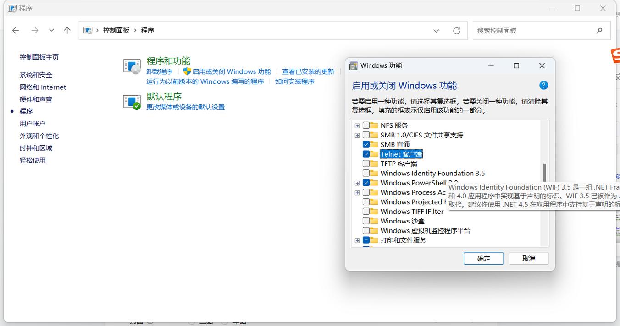
Task: Check the Windows 沙盒 checkbox
Action: click(366, 221)
